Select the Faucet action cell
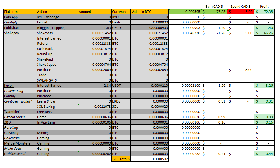Viewport: 280px width, 168px height. click(x=57, y=22)
